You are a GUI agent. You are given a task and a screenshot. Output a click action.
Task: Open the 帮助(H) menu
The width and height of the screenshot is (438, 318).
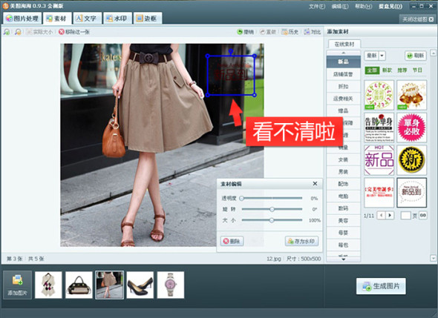tap(364, 6)
